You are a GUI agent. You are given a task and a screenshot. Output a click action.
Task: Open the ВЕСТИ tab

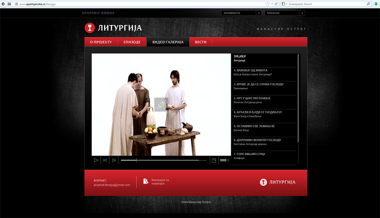(x=200, y=42)
